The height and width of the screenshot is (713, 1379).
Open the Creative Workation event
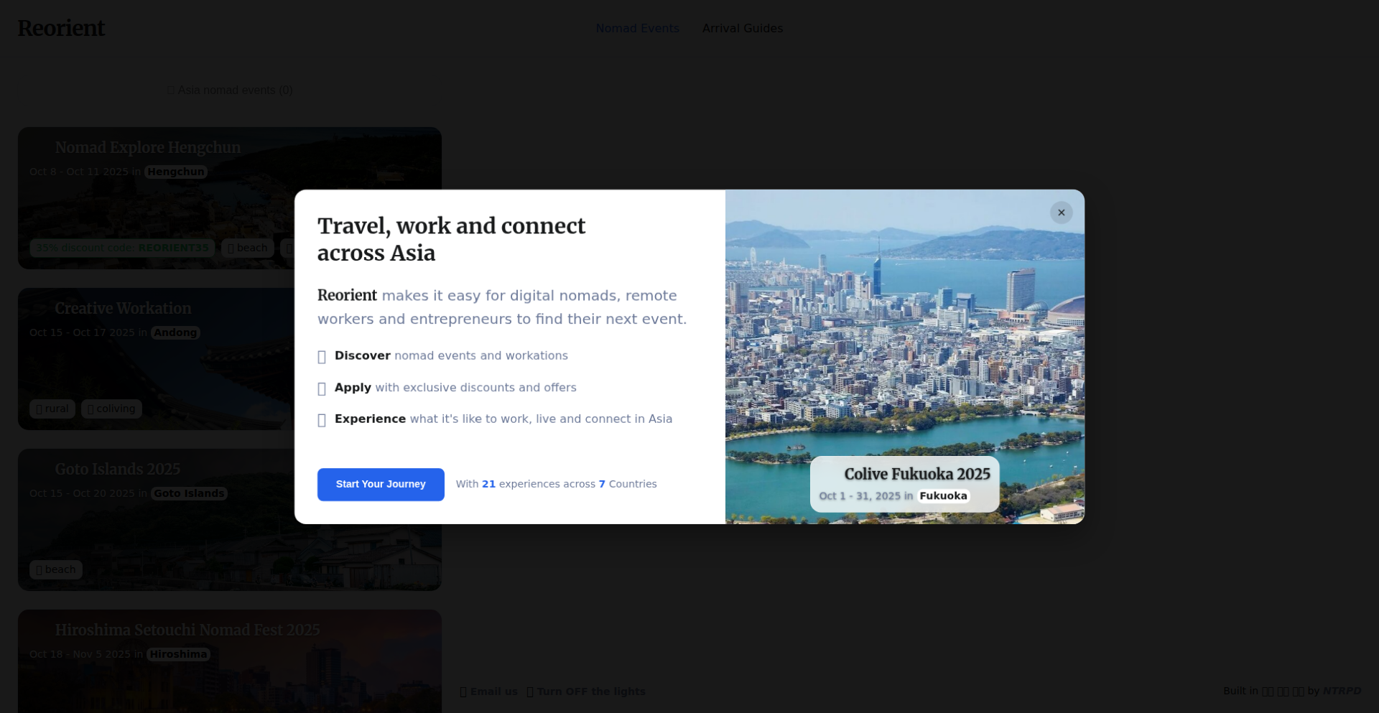tap(123, 309)
